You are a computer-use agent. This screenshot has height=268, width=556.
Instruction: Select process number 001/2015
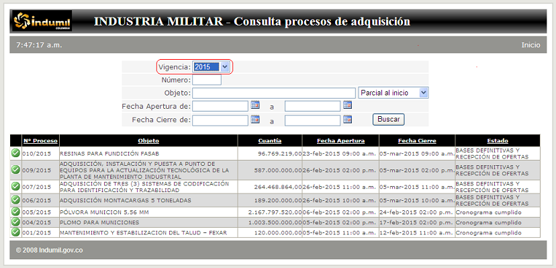[x=37, y=232]
